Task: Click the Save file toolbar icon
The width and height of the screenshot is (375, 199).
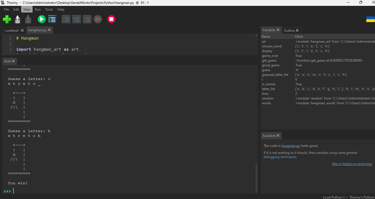Action: point(28,19)
